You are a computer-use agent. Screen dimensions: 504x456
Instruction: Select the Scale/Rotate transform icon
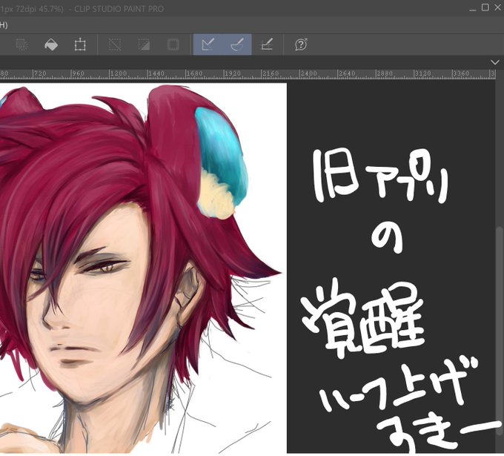(80, 44)
